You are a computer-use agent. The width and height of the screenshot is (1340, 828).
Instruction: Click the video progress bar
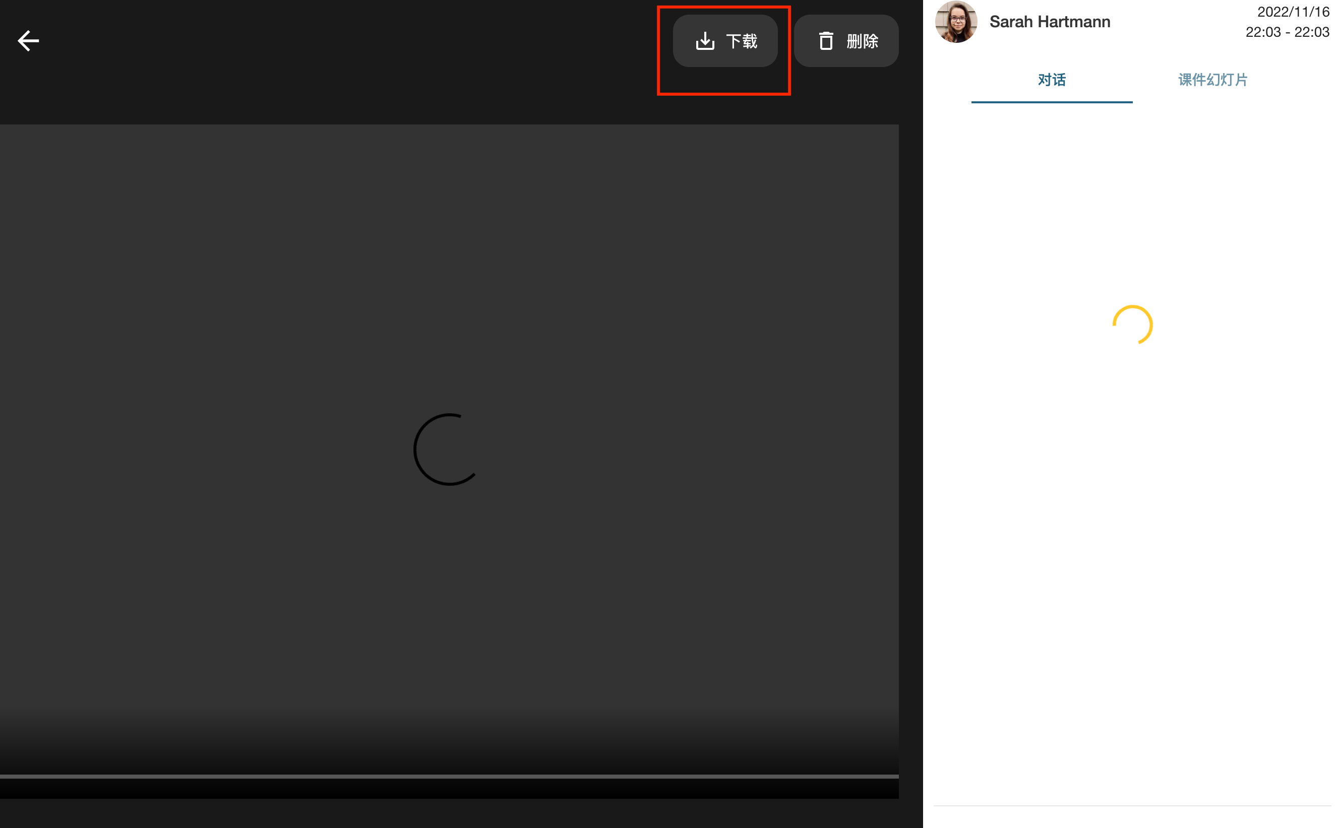(449, 776)
